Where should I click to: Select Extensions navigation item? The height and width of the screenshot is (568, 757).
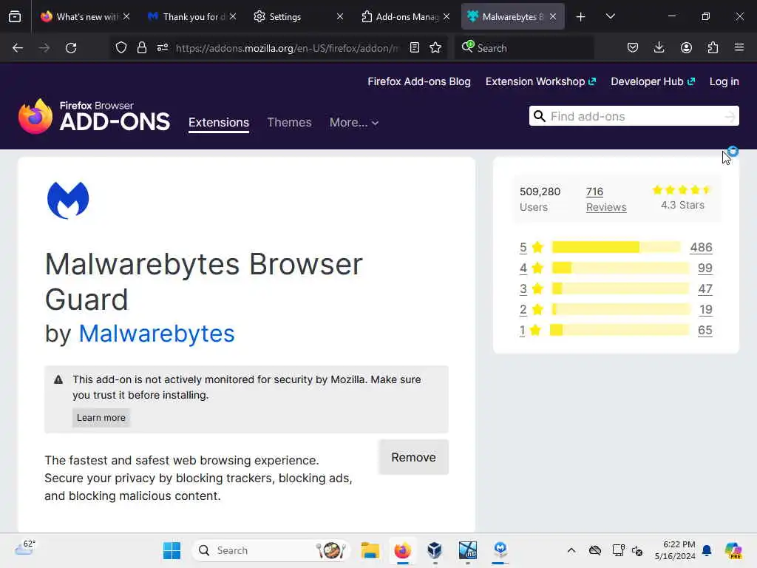click(219, 123)
